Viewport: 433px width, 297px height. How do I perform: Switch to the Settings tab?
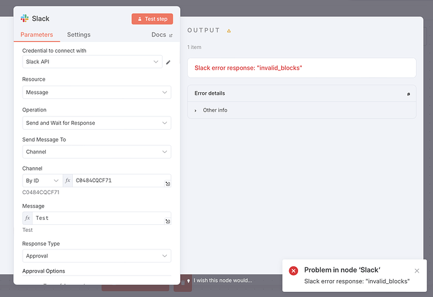(x=78, y=34)
